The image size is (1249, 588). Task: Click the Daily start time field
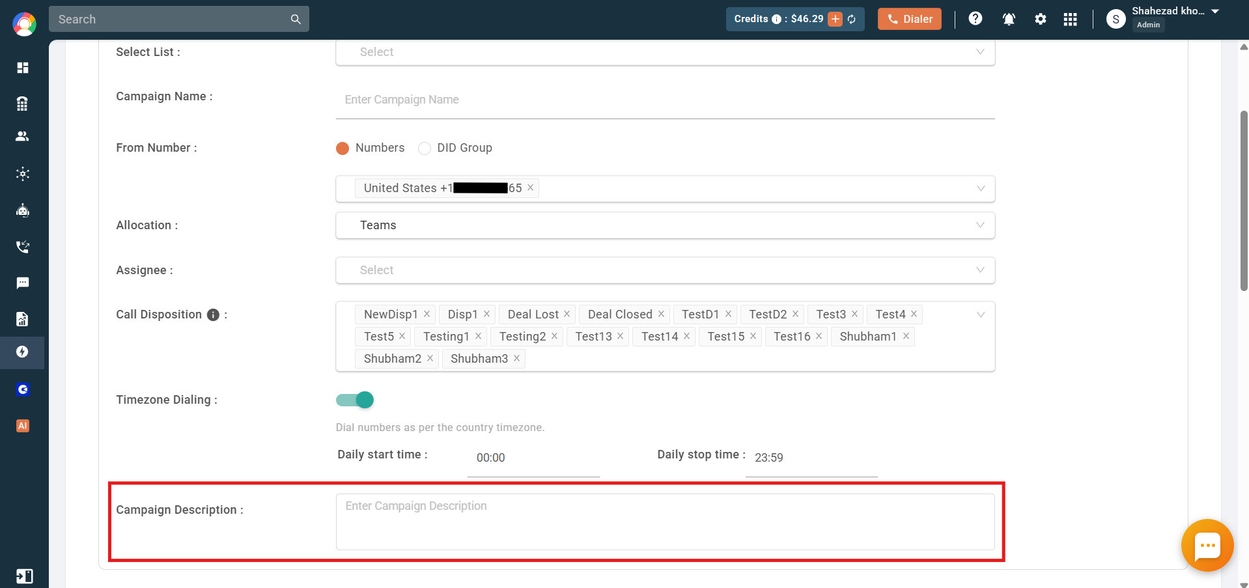[x=533, y=458]
